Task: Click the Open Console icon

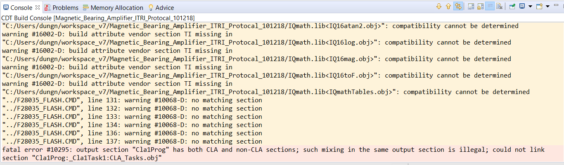Action: point(539,6)
